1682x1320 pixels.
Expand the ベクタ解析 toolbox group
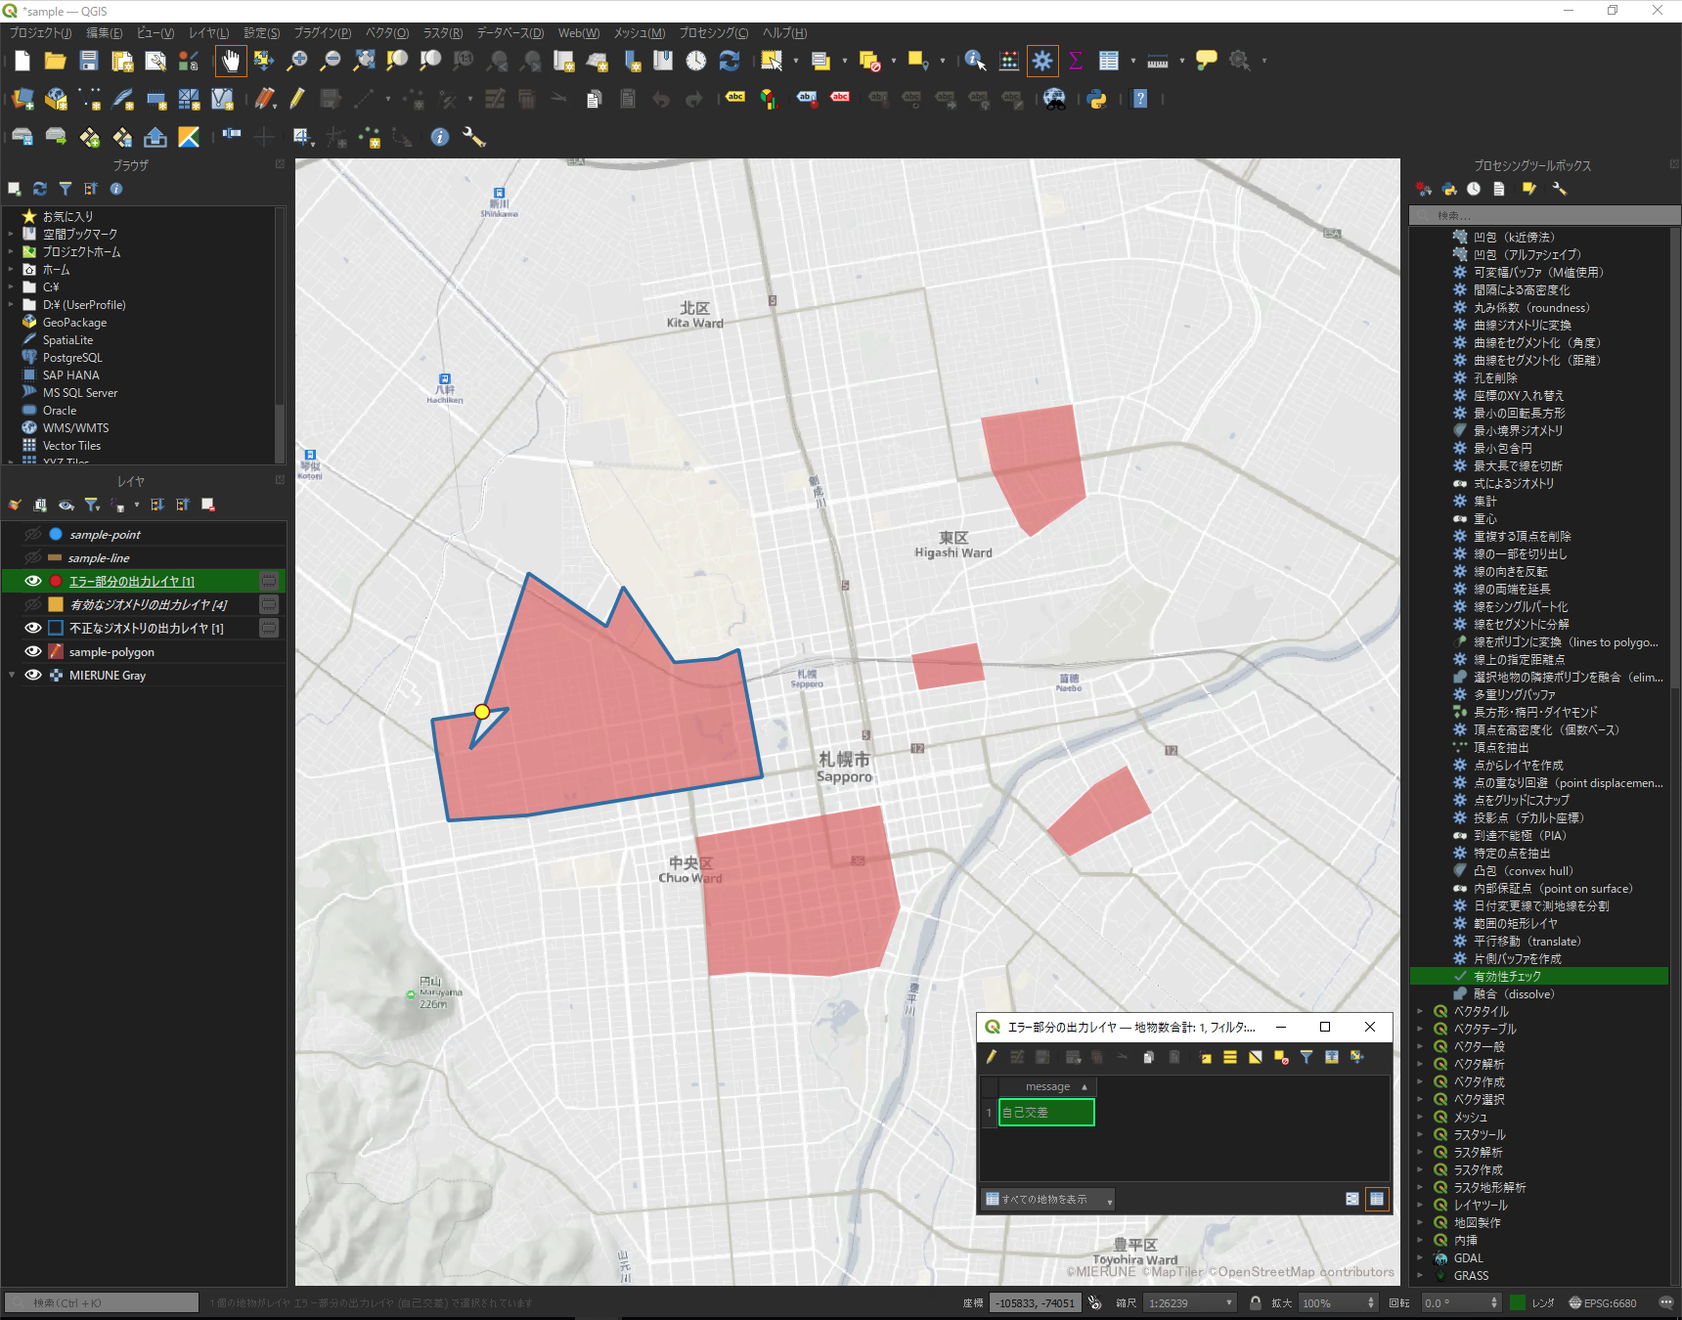[x=1420, y=1065]
